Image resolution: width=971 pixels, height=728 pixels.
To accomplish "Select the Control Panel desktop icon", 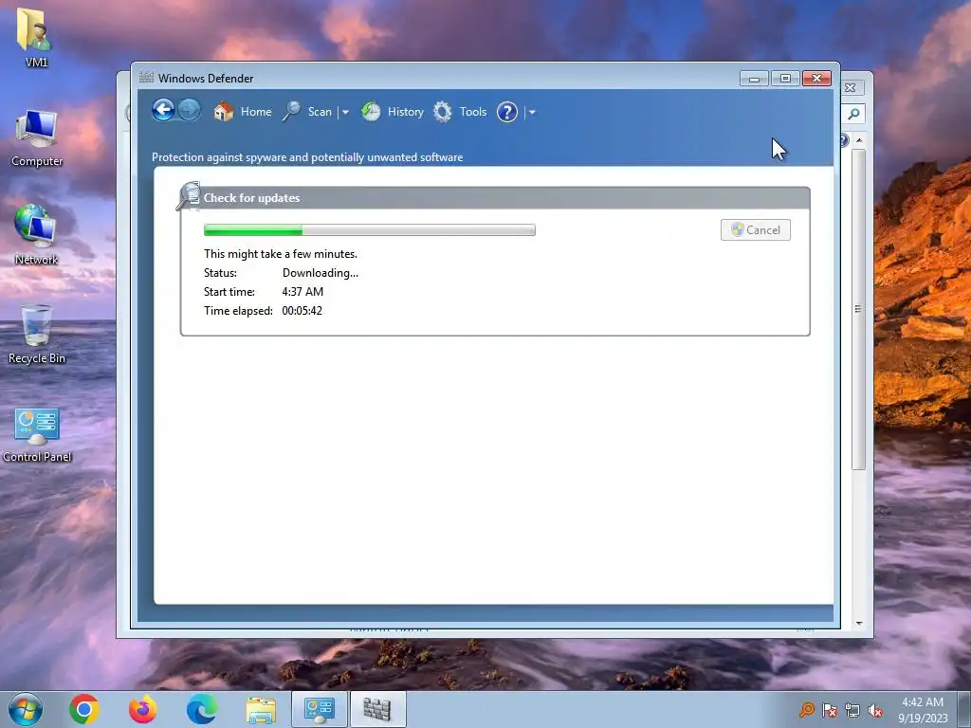I will (x=37, y=434).
